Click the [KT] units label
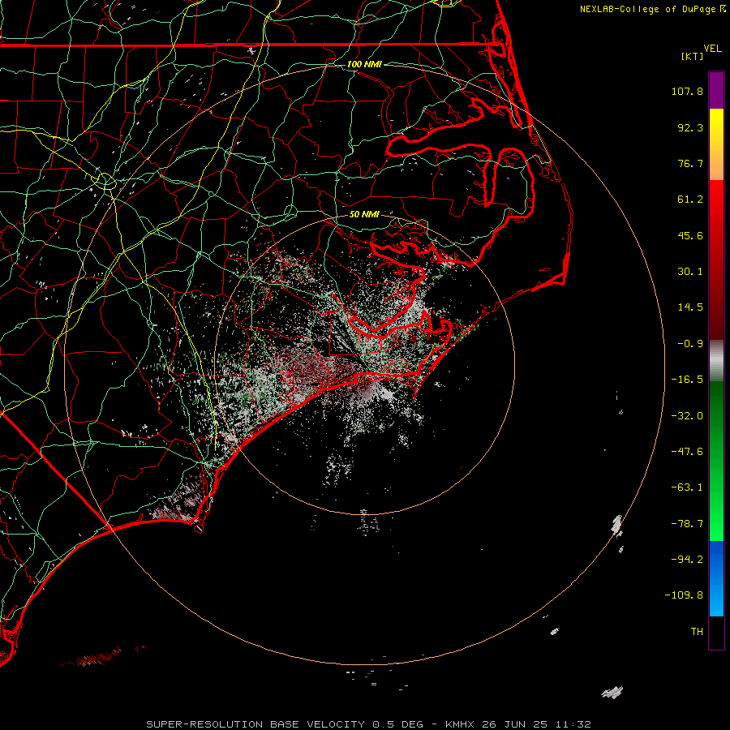The image size is (730, 730). point(692,56)
